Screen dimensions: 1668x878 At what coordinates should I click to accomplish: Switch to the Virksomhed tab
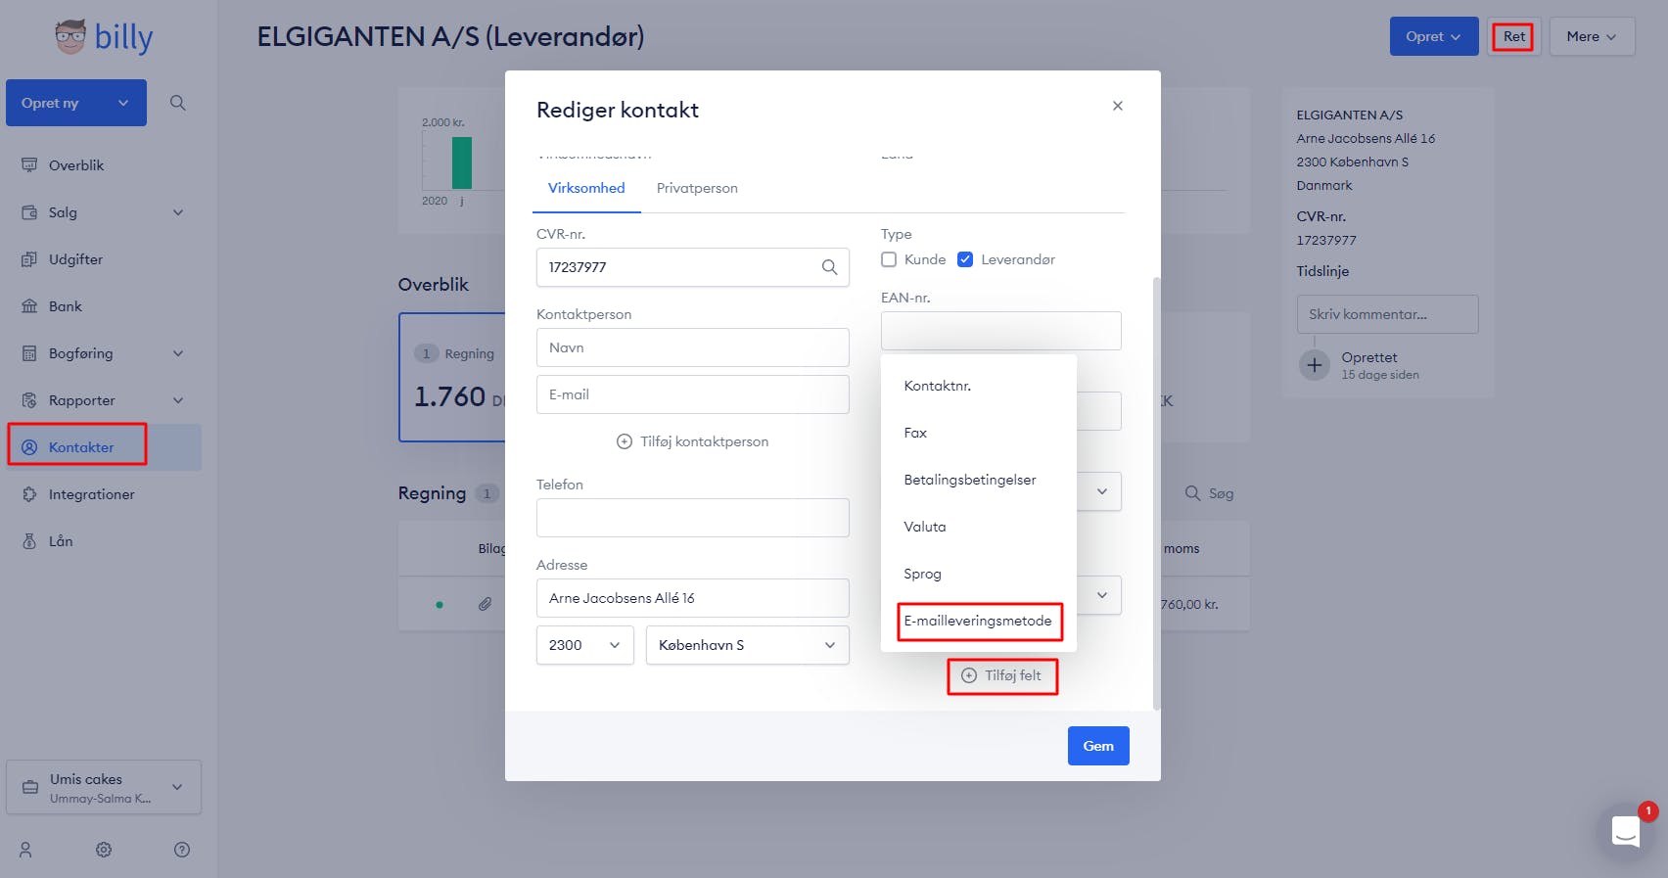tap(586, 188)
